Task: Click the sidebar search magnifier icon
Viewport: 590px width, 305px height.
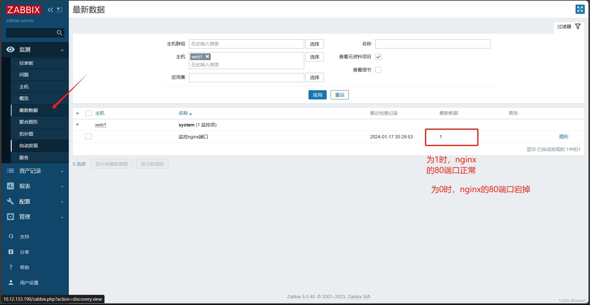Action: (60, 33)
